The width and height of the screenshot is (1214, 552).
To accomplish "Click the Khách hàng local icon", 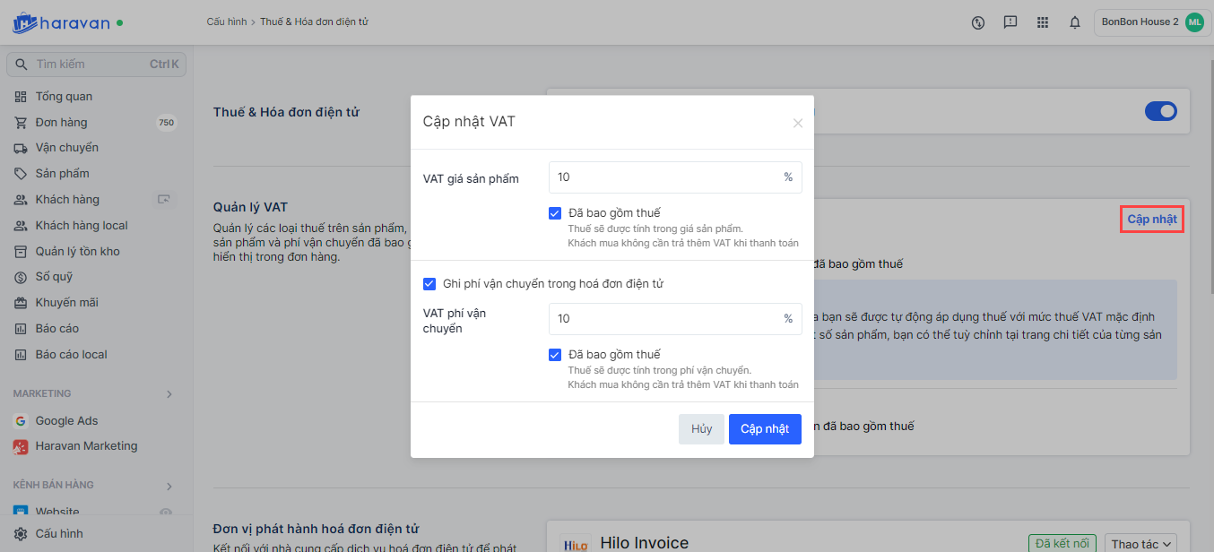I will tap(21, 226).
